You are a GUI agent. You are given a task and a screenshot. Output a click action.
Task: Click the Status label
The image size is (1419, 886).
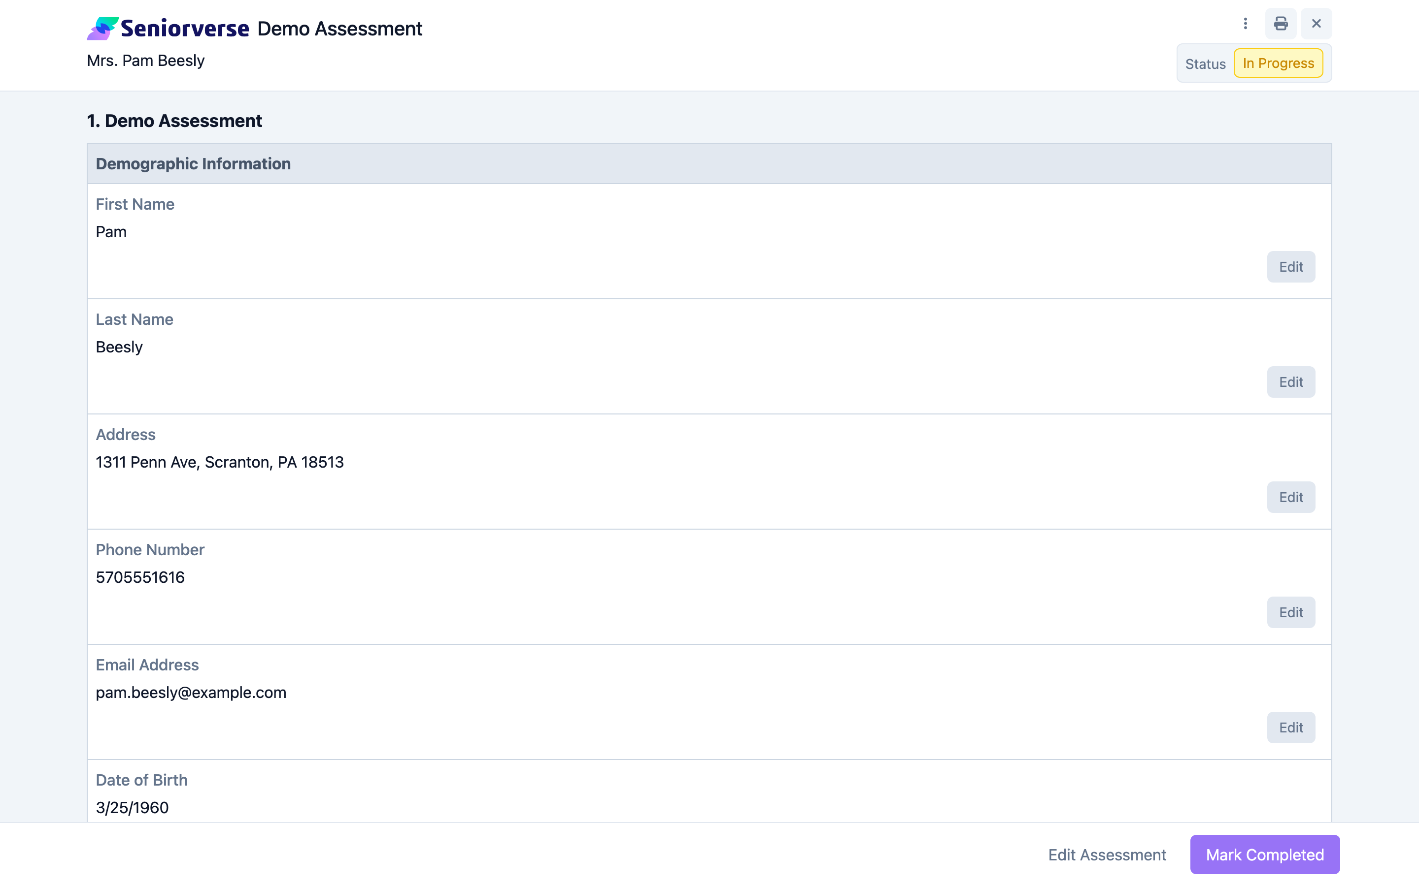coord(1205,64)
